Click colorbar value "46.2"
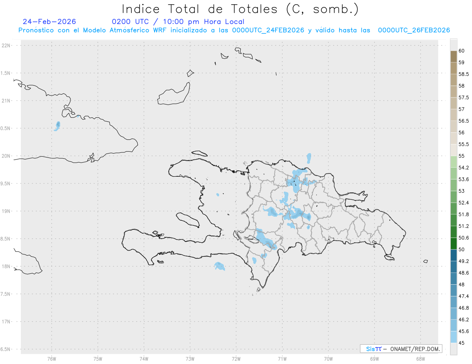 tap(463, 320)
